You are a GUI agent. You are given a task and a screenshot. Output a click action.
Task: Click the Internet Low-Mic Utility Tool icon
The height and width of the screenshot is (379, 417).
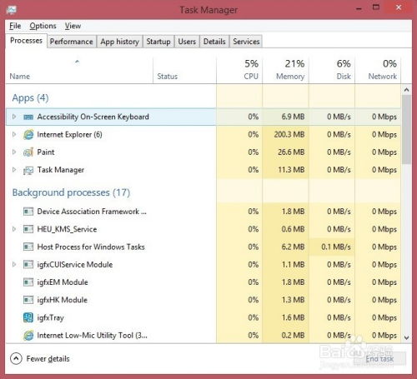coord(28,336)
